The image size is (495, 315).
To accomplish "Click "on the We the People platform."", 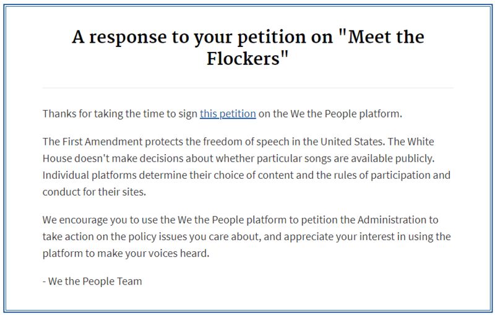I will click(x=330, y=114).
